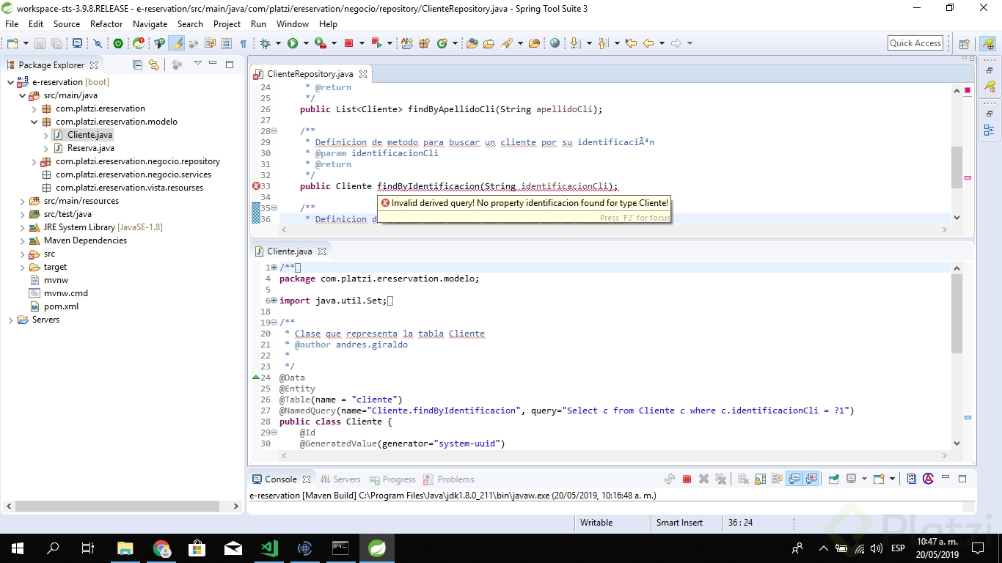The image size is (1002, 563).
Task: Expand the Maven Dependencies node
Action: [22, 240]
